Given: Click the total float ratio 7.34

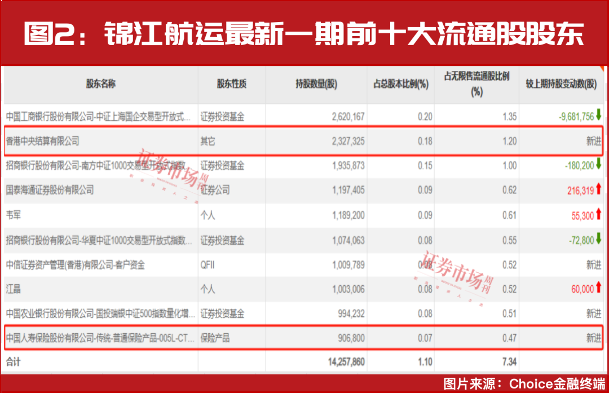Looking at the screenshot, I should coord(509,362).
